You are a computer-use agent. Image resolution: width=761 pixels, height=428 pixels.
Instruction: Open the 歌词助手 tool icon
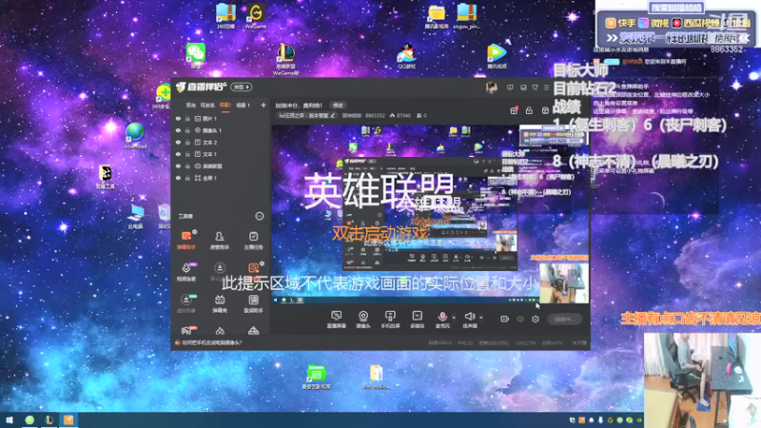pyautogui.click(x=253, y=303)
